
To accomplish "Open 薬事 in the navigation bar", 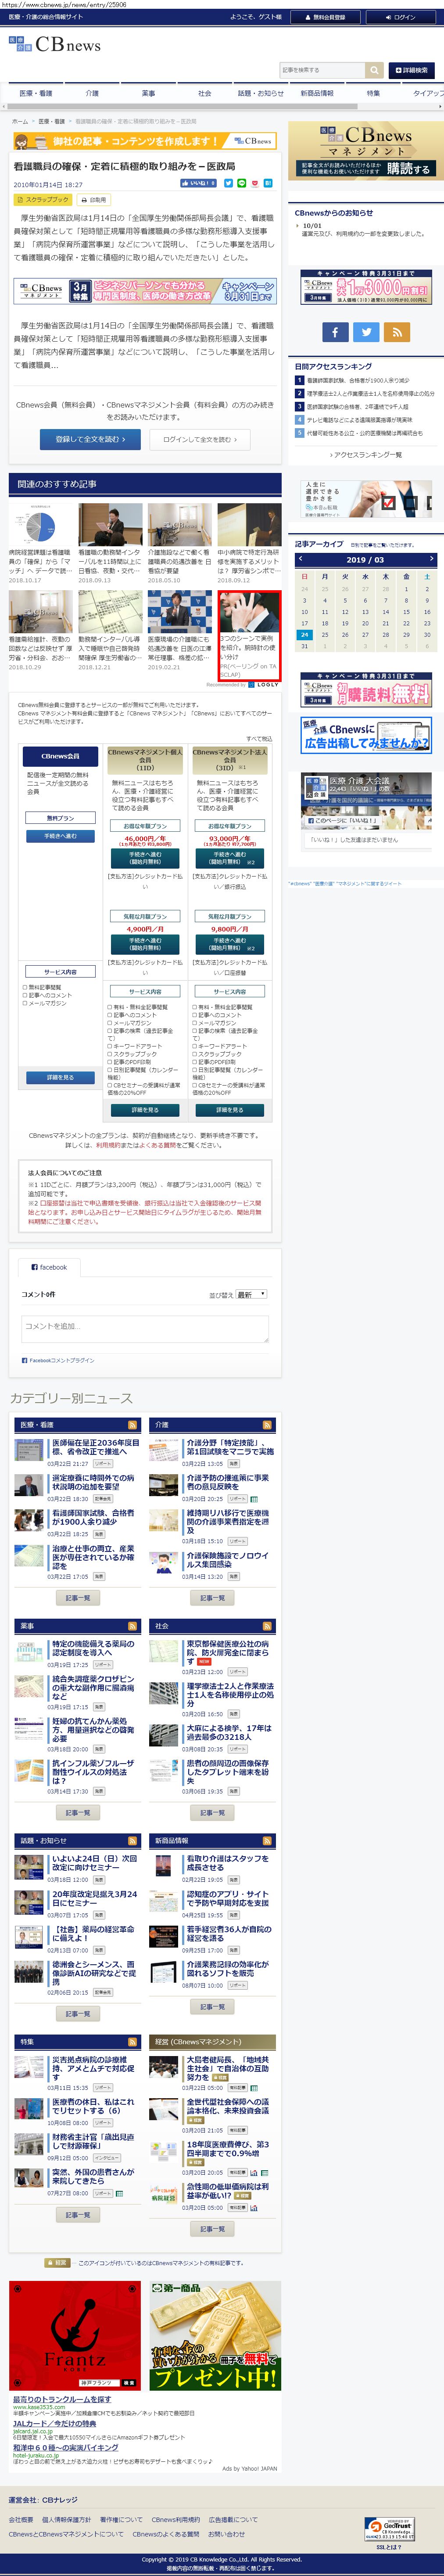I will [x=148, y=93].
